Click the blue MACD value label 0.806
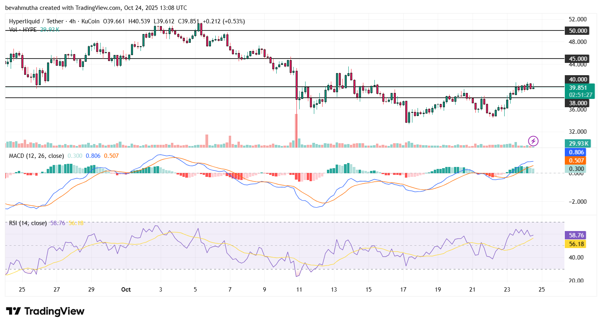The image size is (602, 326). pyautogui.click(x=576, y=152)
